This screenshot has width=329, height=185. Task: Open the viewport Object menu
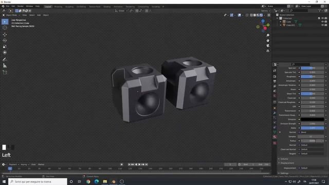46,15
